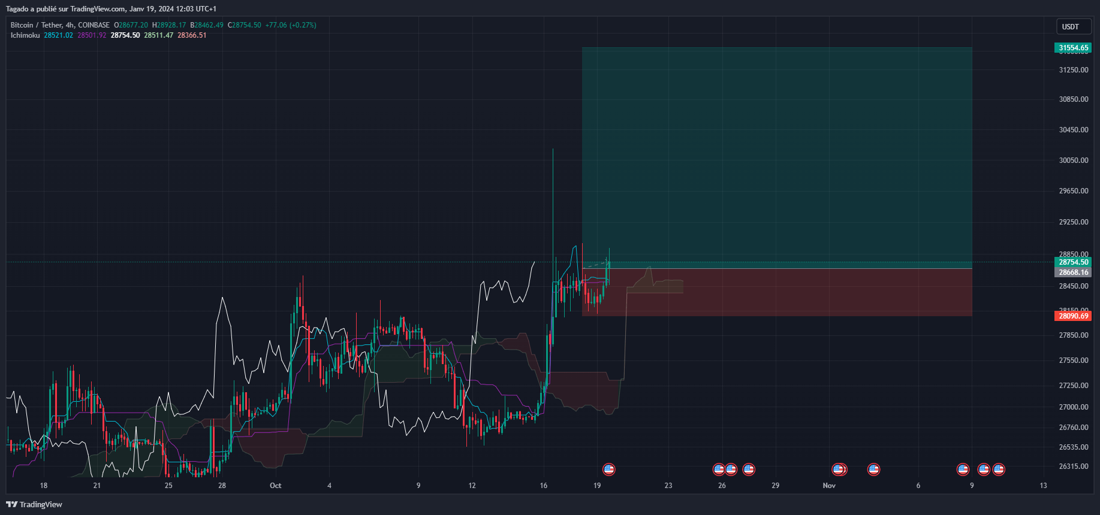
Task: Click the high value H28928.17
Action: coord(169,25)
